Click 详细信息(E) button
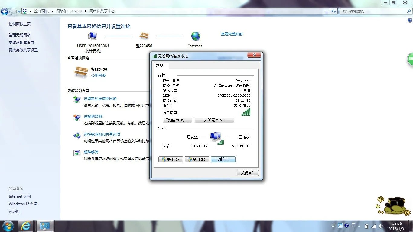Viewport: 413px width, 232px height. tap(177, 120)
